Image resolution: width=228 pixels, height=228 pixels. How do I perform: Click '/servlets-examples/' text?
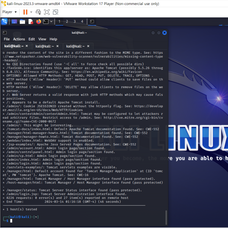pyautogui.click(x=25, y=167)
